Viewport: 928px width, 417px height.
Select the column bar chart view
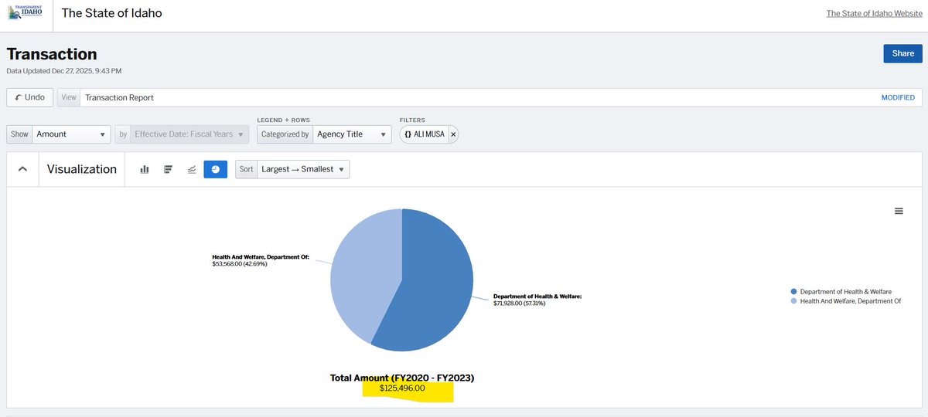144,169
